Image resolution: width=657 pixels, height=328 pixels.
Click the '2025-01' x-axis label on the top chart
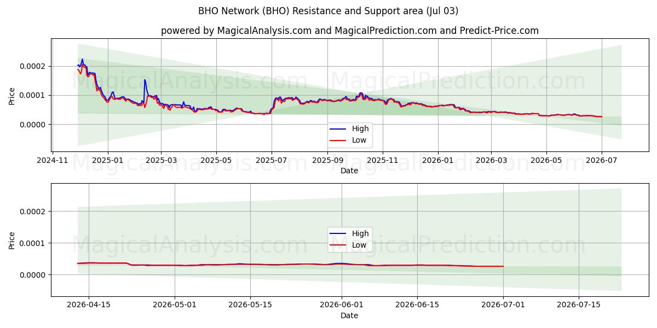pyautogui.click(x=108, y=160)
